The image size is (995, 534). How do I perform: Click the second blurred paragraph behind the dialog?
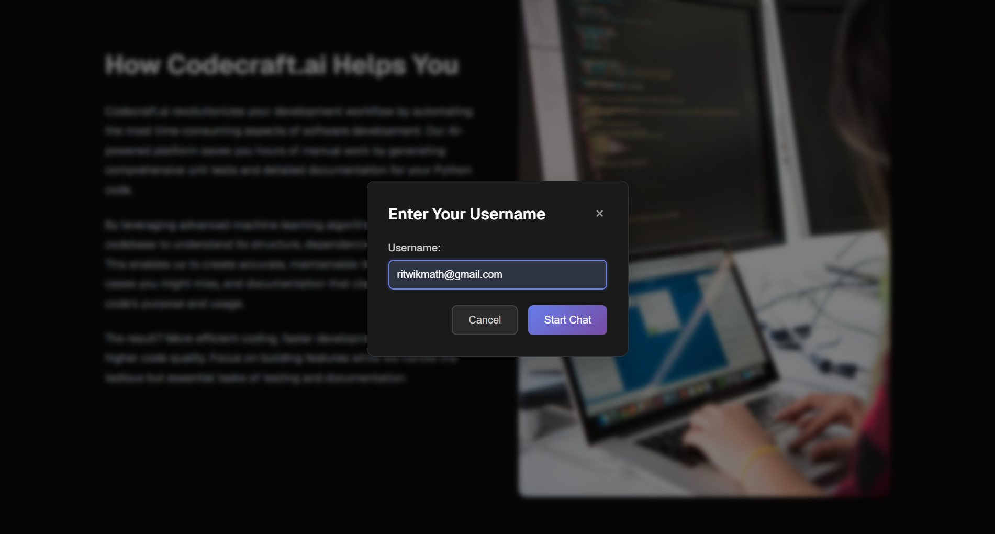click(236, 264)
